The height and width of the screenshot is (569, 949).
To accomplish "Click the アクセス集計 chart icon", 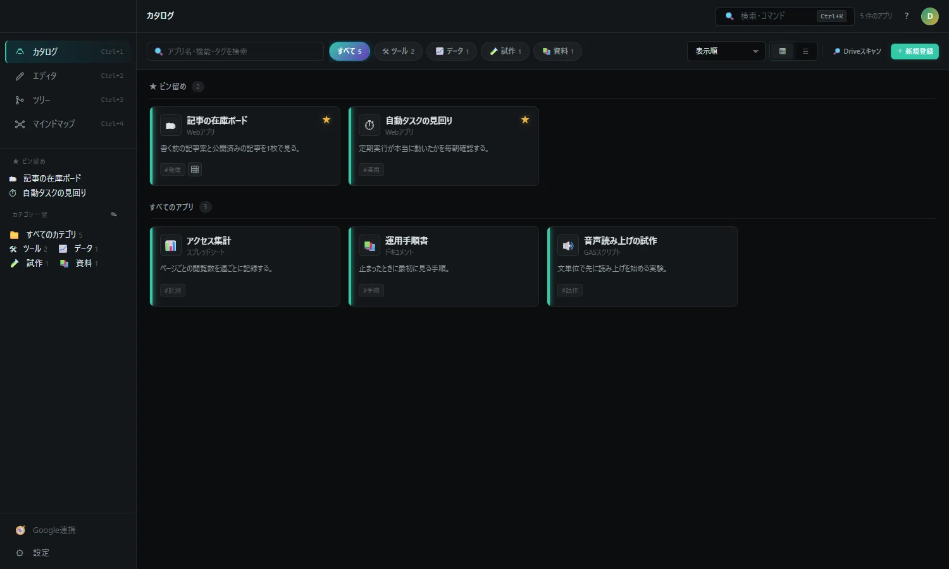I will (171, 245).
